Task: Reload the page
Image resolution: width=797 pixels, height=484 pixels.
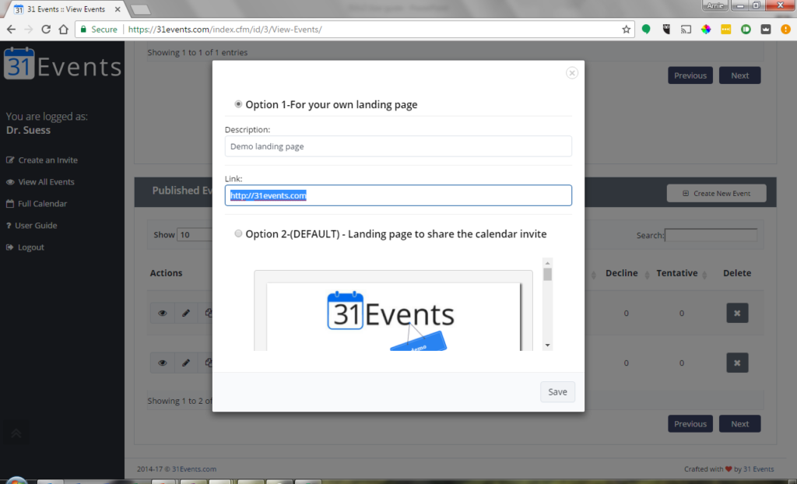Action: pyautogui.click(x=46, y=30)
